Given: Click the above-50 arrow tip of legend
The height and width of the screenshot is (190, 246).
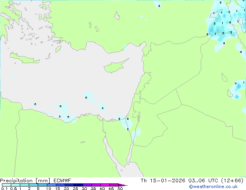Looking at the screenshot, I should tap(123, 185).
